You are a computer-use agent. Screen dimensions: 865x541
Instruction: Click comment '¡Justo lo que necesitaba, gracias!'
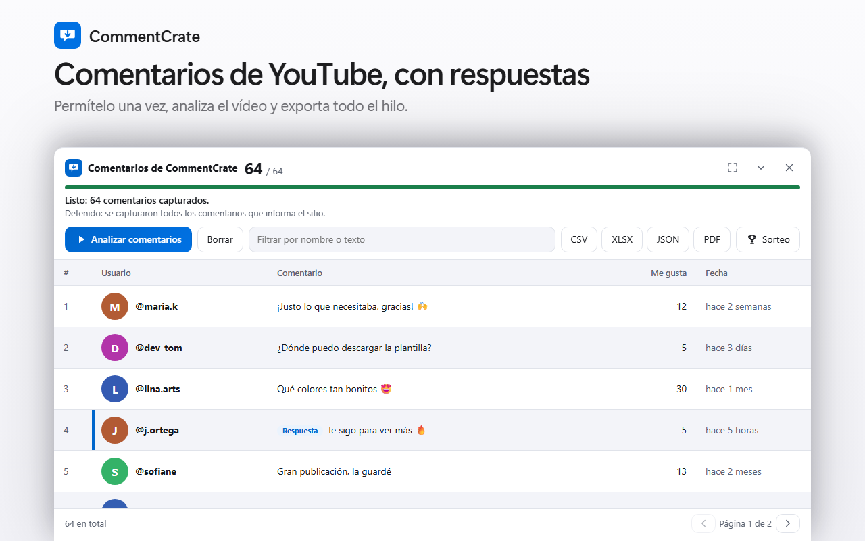point(352,306)
